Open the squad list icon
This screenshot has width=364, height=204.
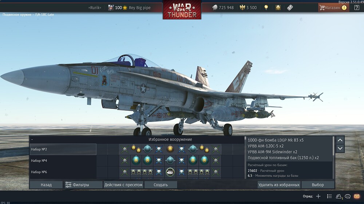[329, 196]
